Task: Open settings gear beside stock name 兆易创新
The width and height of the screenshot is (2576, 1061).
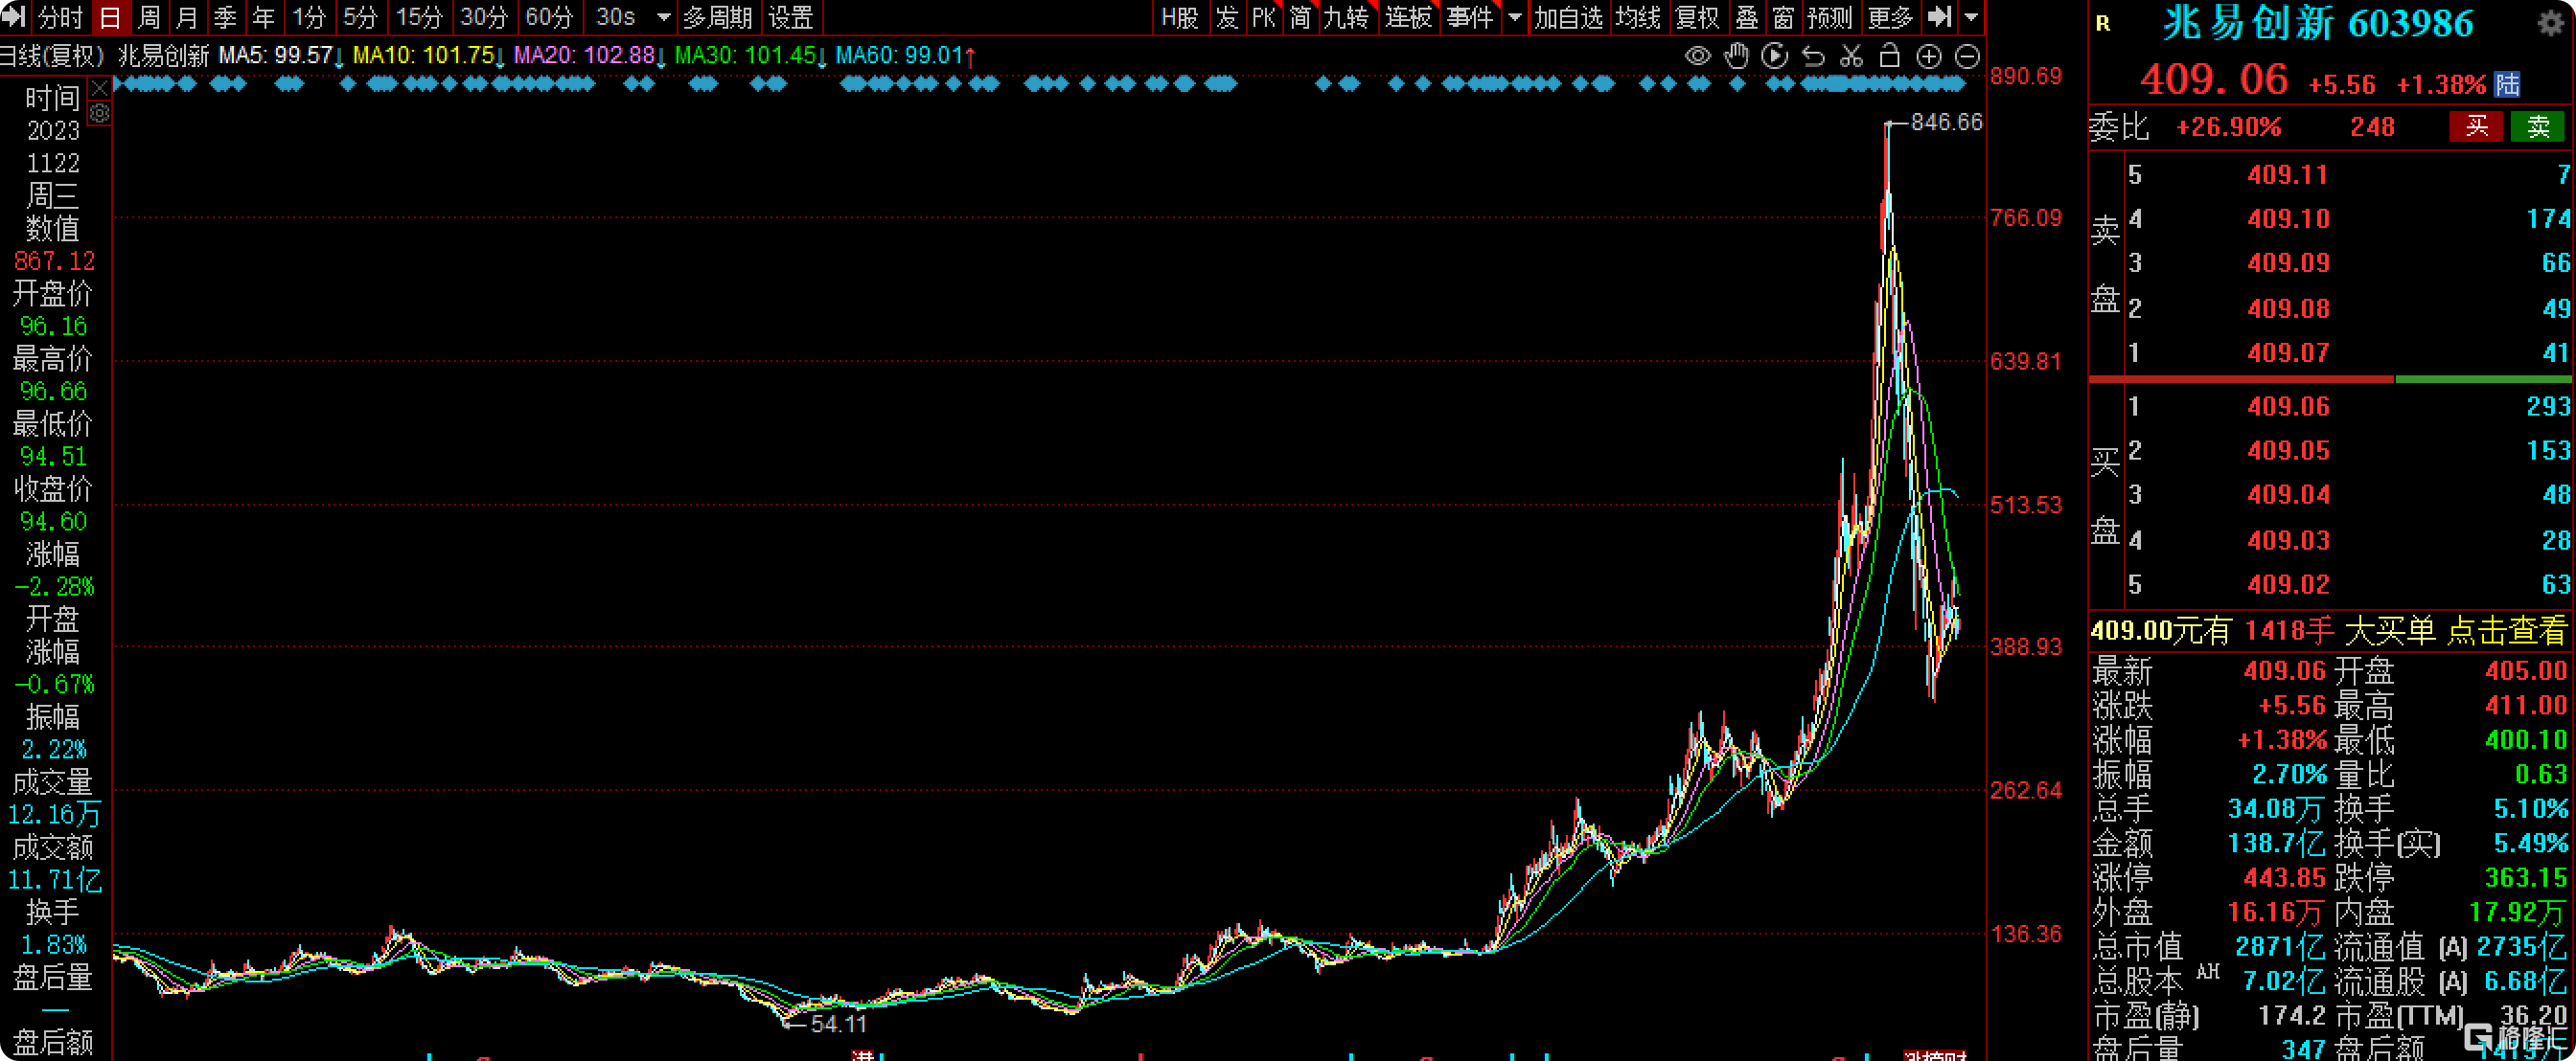Action: click(2551, 23)
